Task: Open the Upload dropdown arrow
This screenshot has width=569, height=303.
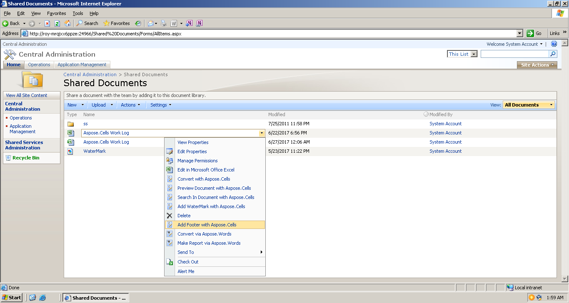Action: click(x=112, y=105)
